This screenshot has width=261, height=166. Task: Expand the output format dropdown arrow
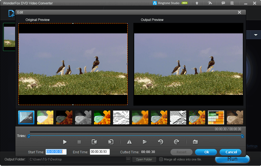point(256,35)
